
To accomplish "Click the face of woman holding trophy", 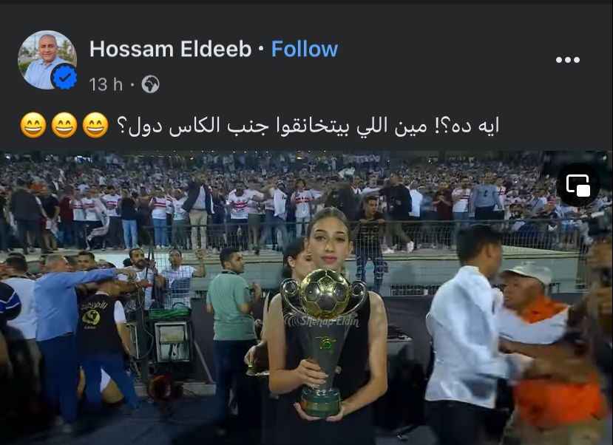I will click(x=328, y=244).
